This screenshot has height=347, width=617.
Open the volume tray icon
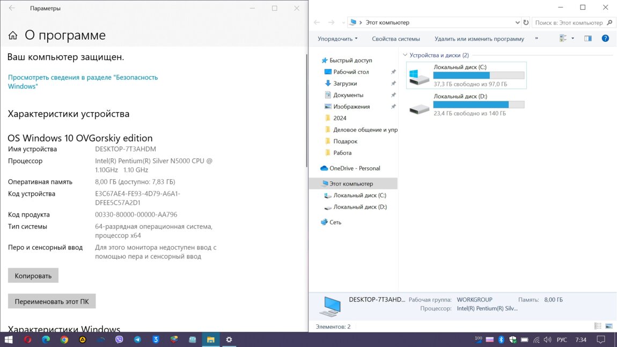(x=547, y=339)
